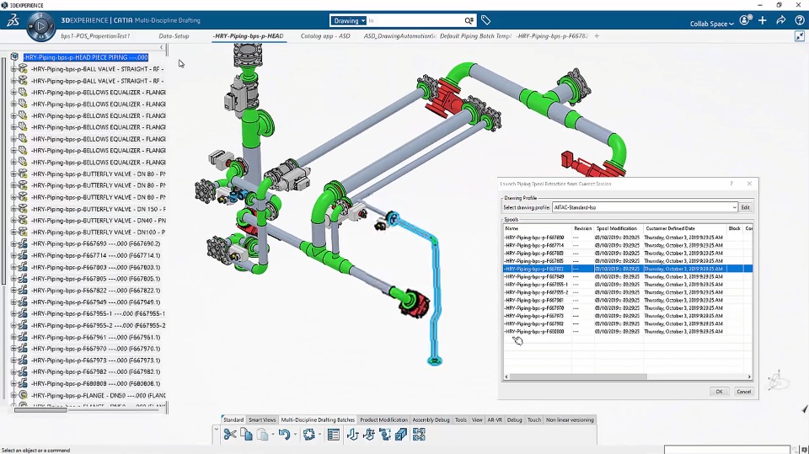809x454 pixels.
Task: Sort by the Name column header
Action: (x=537, y=228)
